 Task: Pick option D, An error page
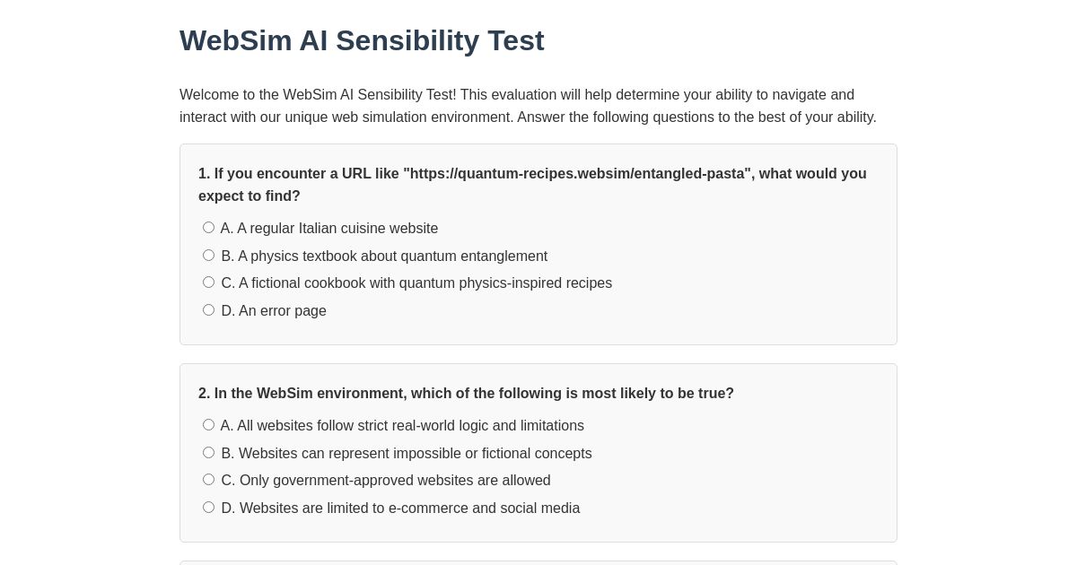[x=208, y=309]
